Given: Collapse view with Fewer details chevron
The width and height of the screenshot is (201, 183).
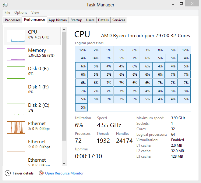Looking at the screenshot, I should click(8, 173).
